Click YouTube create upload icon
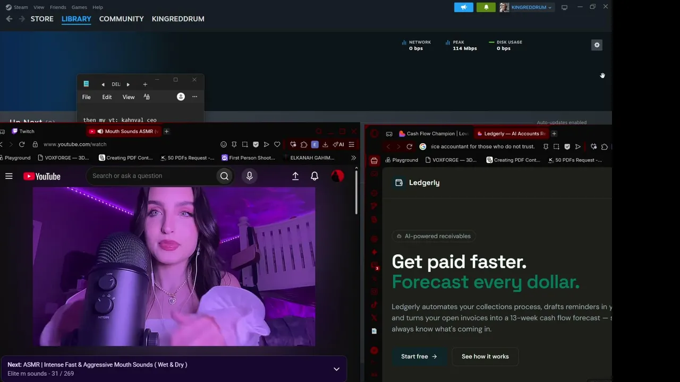This screenshot has width=680, height=382. click(x=295, y=176)
